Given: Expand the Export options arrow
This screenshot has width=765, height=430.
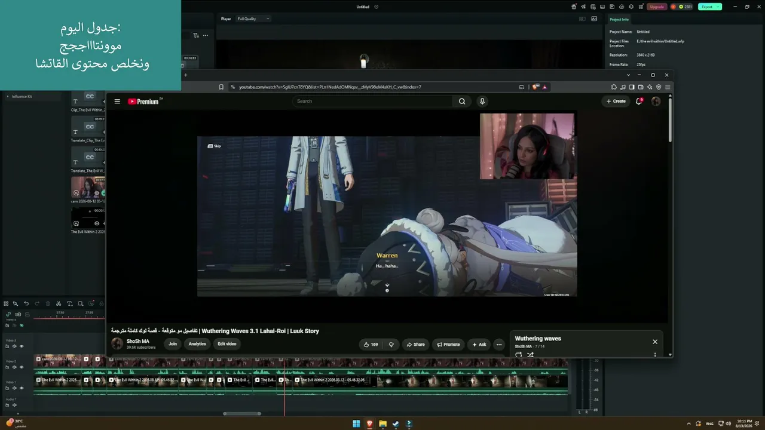Looking at the screenshot, I should (x=718, y=7).
